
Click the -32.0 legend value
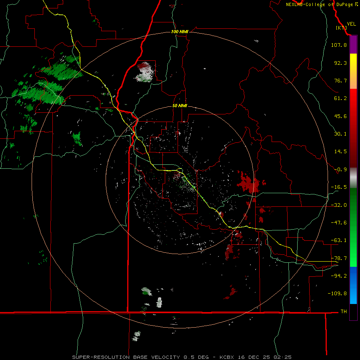click(339, 205)
